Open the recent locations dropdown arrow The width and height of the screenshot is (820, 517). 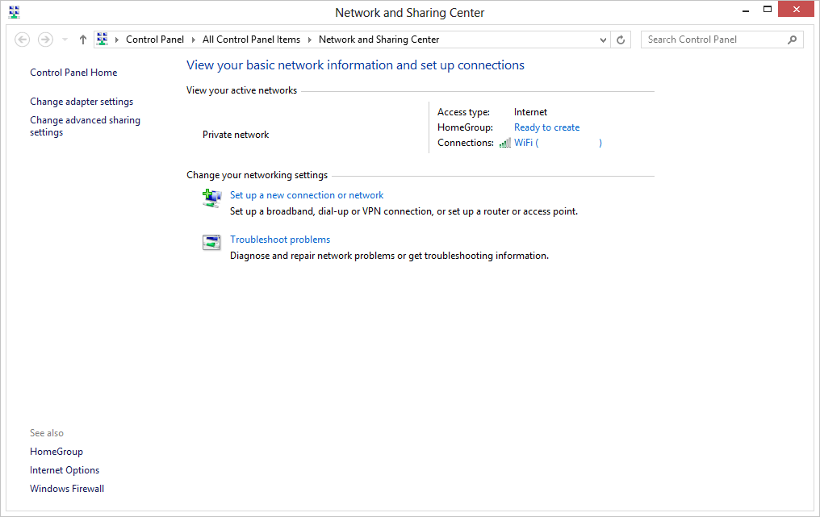pos(65,40)
